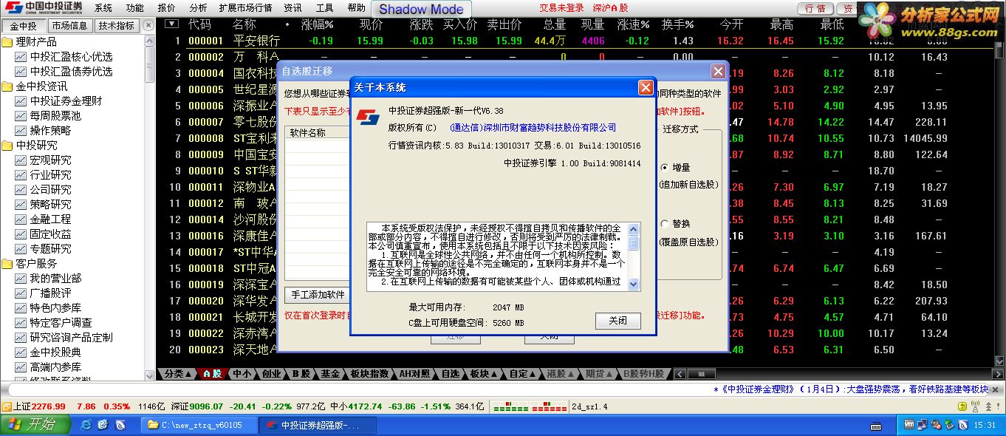Close the 自选股迁移 dialog with X
Image resolution: width=1006 pixels, height=436 pixels.
(718, 71)
